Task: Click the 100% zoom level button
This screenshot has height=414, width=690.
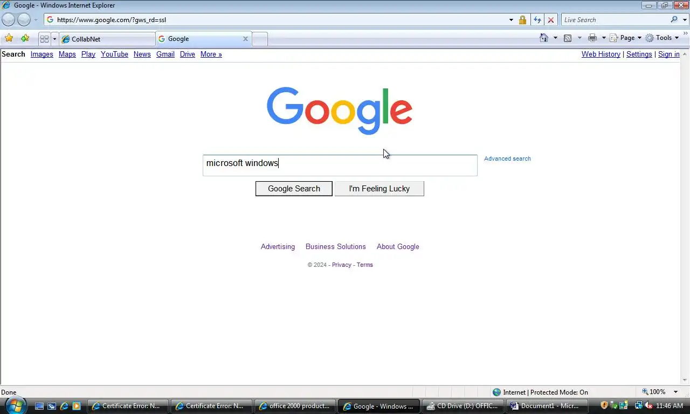Action: click(x=654, y=392)
